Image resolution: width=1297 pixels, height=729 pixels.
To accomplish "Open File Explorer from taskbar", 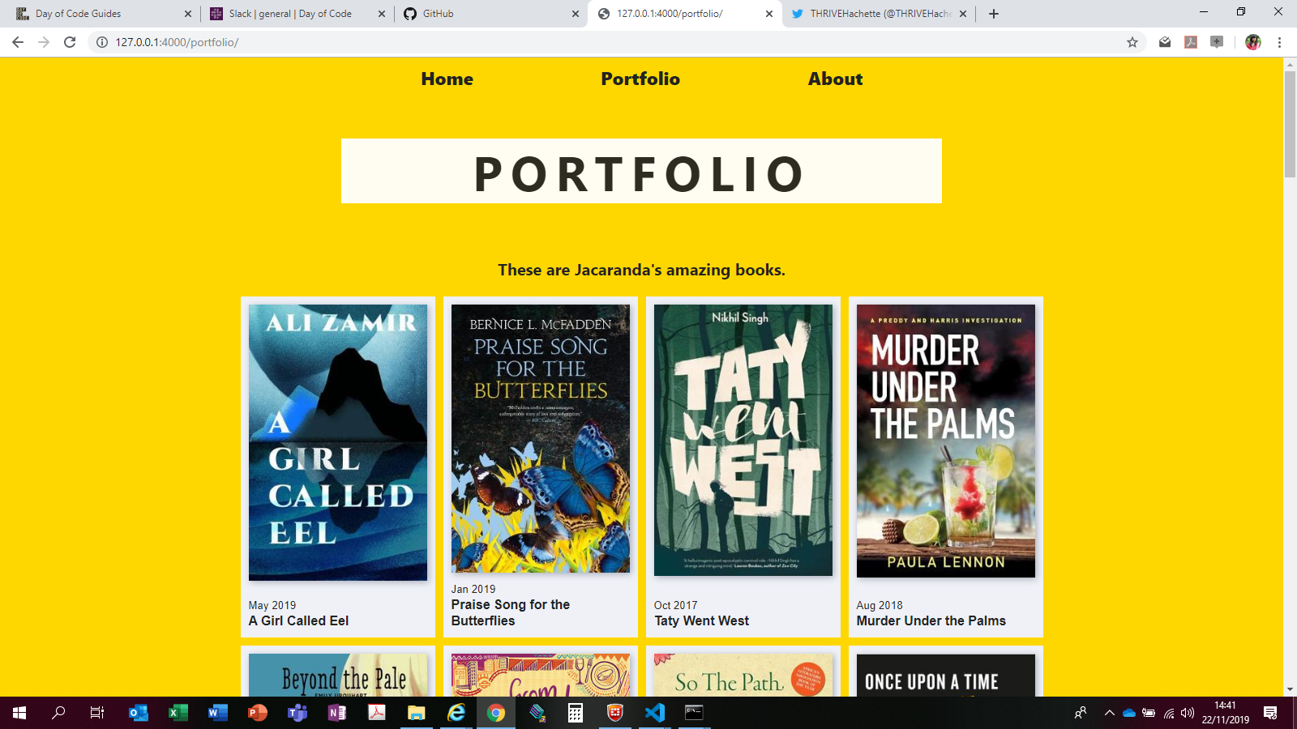I will tap(416, 713).
